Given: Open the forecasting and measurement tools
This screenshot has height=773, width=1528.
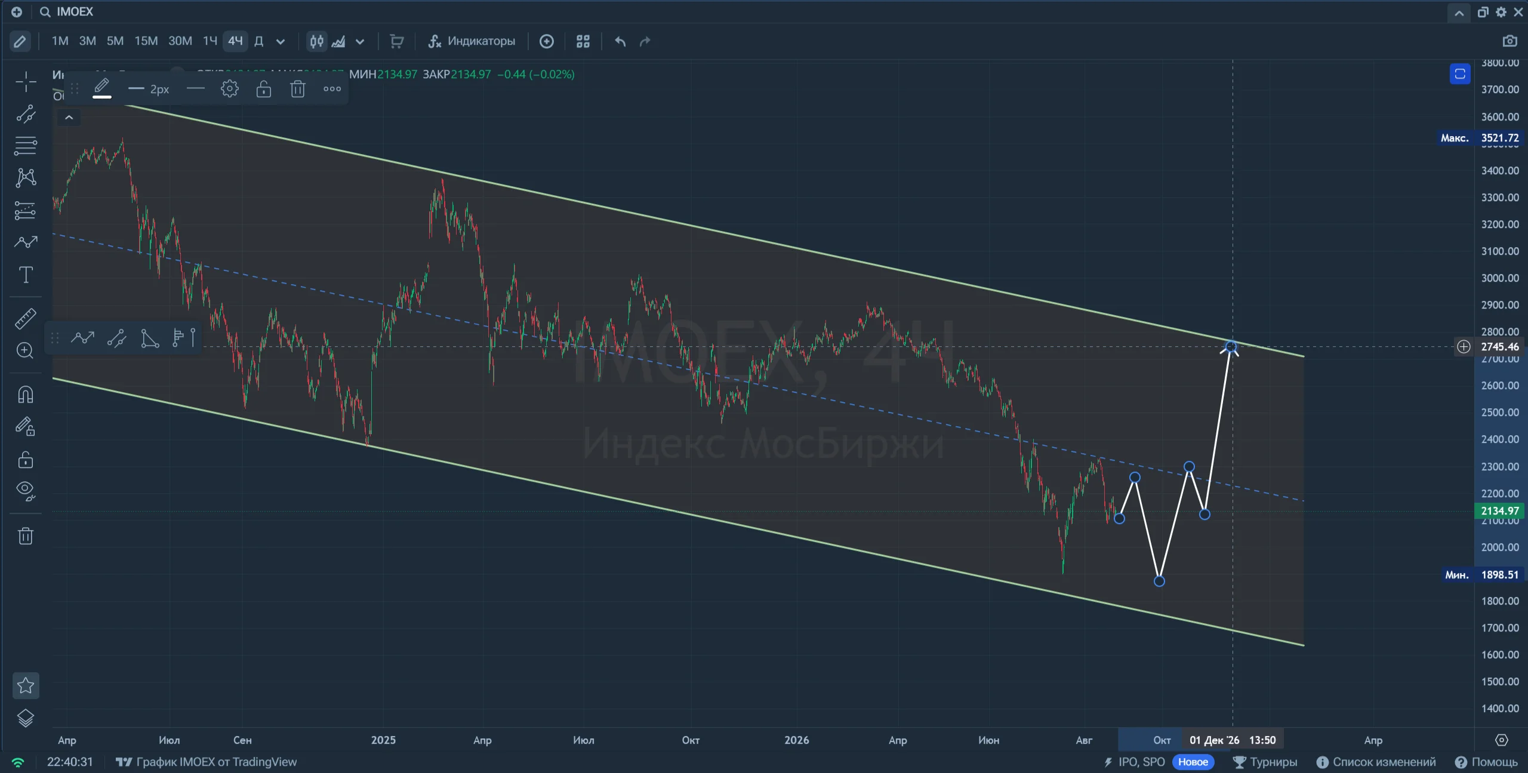Looking at the screenshot, I should 26,210.
